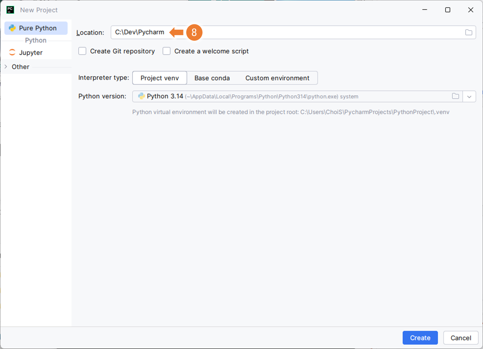
Task: Enable Create Git repository checkbox
Action: [82, 51]
